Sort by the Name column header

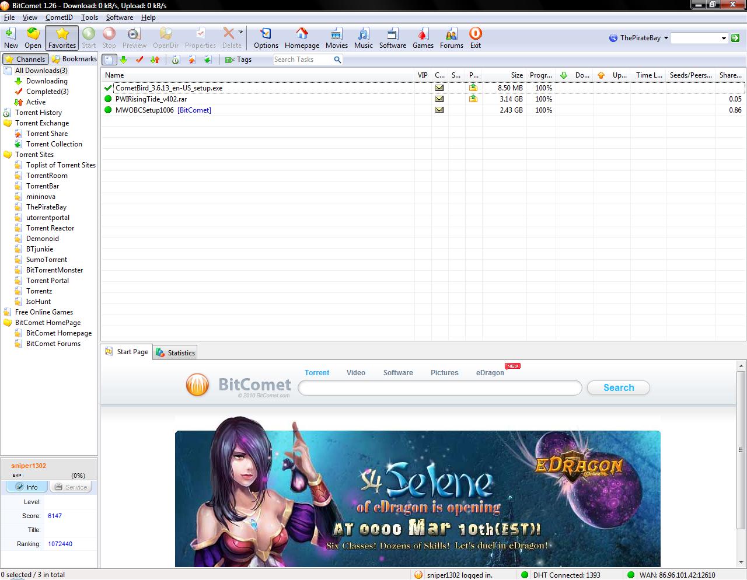click(258, 75)
